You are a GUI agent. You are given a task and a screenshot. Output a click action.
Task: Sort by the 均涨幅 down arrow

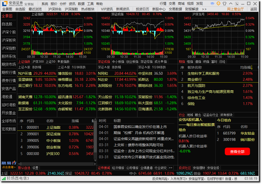click(x=252, y=67)
